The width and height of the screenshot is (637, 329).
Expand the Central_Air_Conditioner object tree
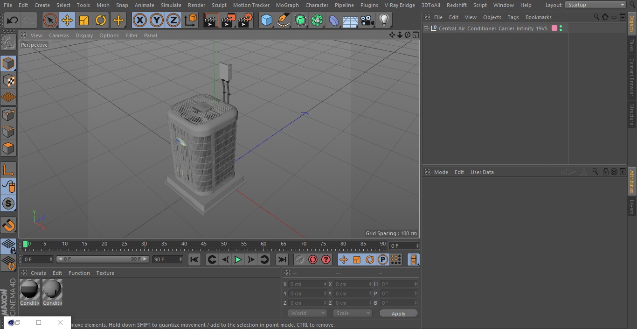point(426,28)
